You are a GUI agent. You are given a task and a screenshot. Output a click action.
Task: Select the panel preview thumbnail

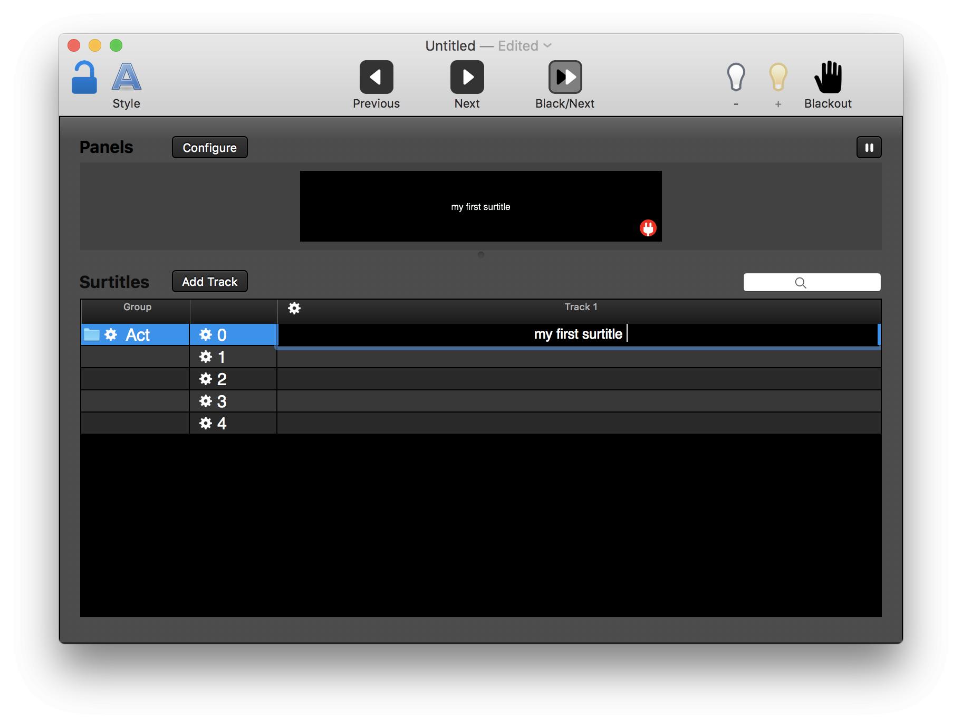click(480, 206)
